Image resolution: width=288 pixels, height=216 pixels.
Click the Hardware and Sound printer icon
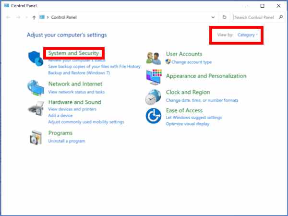click(x=36, y=108)
